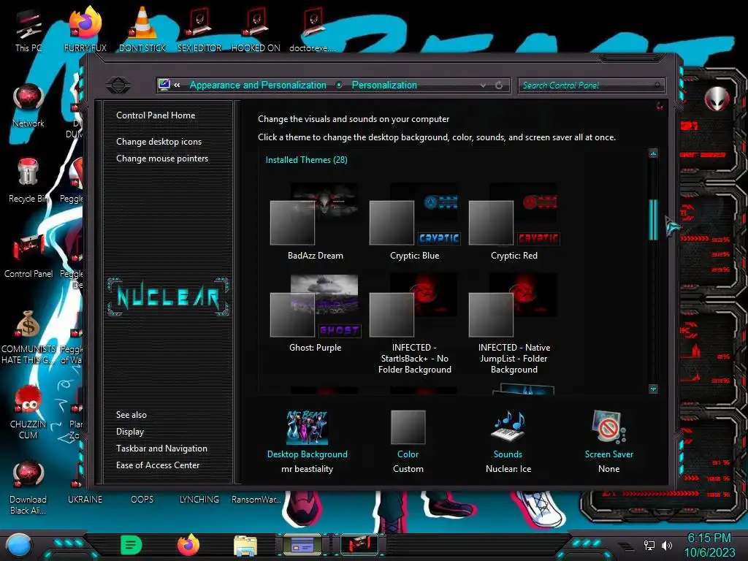Screen dimensions: 748x561
Task: Open the FURRY FUX Firefox shortcut
Action: [x=85, y=29]
